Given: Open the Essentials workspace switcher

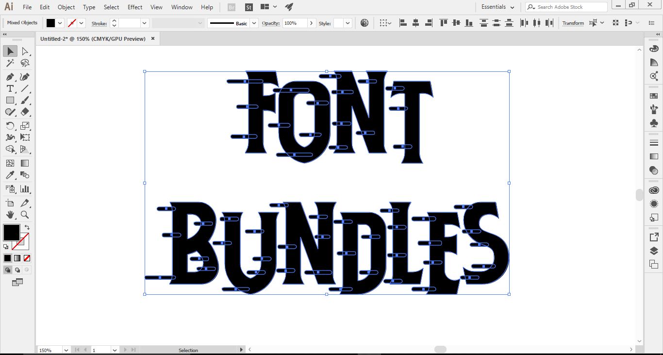Looking at the screenshot, I should click(x=498, y=7).
